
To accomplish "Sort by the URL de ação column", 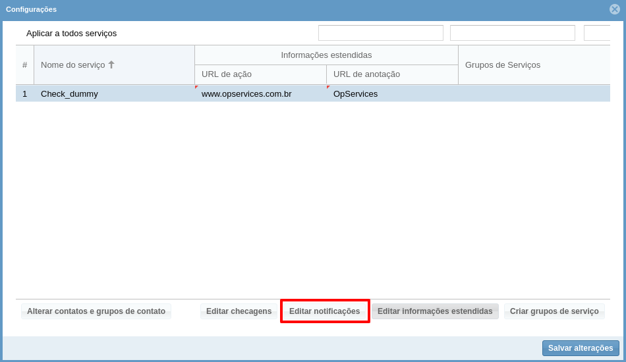I will click(x=260, y=74).
